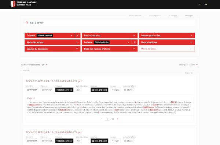Image resolution: width=220 pixels, height=145 pixels.
Task: Click the Page 15 excerpt heading
Action: pyautogui.click(x=31, y=98)
